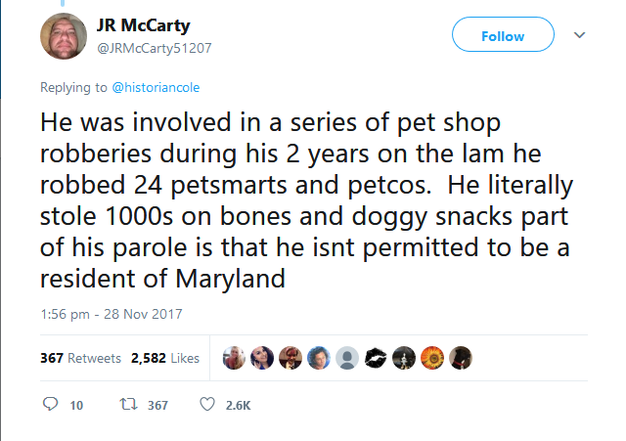
Task: View the list of 2,582 Likes
Action: 165,358
